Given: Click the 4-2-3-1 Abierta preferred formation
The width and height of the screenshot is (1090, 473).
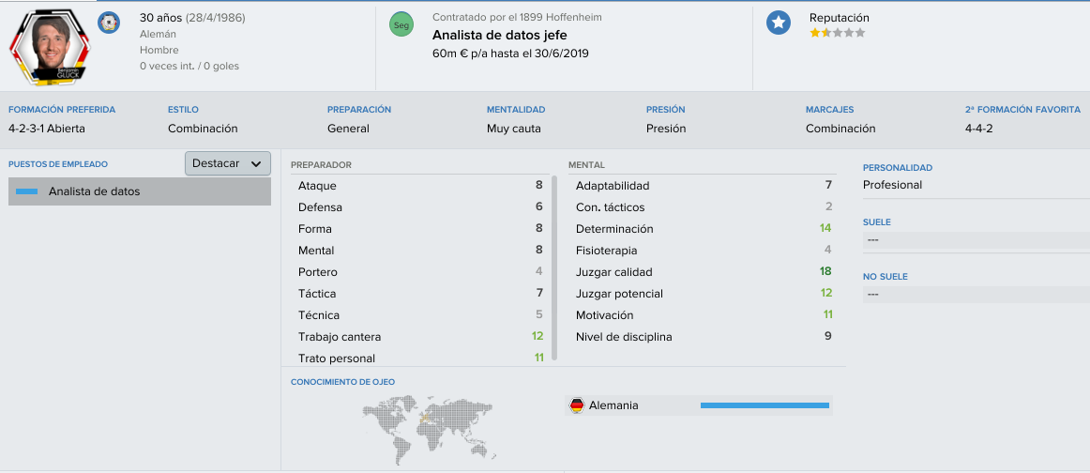Looking at the screenshot, I should click(x=47, y=129).
